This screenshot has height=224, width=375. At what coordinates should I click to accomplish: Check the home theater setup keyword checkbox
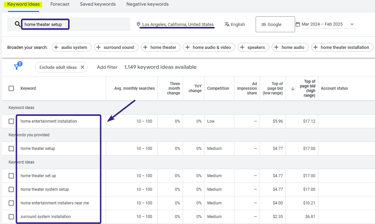coord(11,149)
